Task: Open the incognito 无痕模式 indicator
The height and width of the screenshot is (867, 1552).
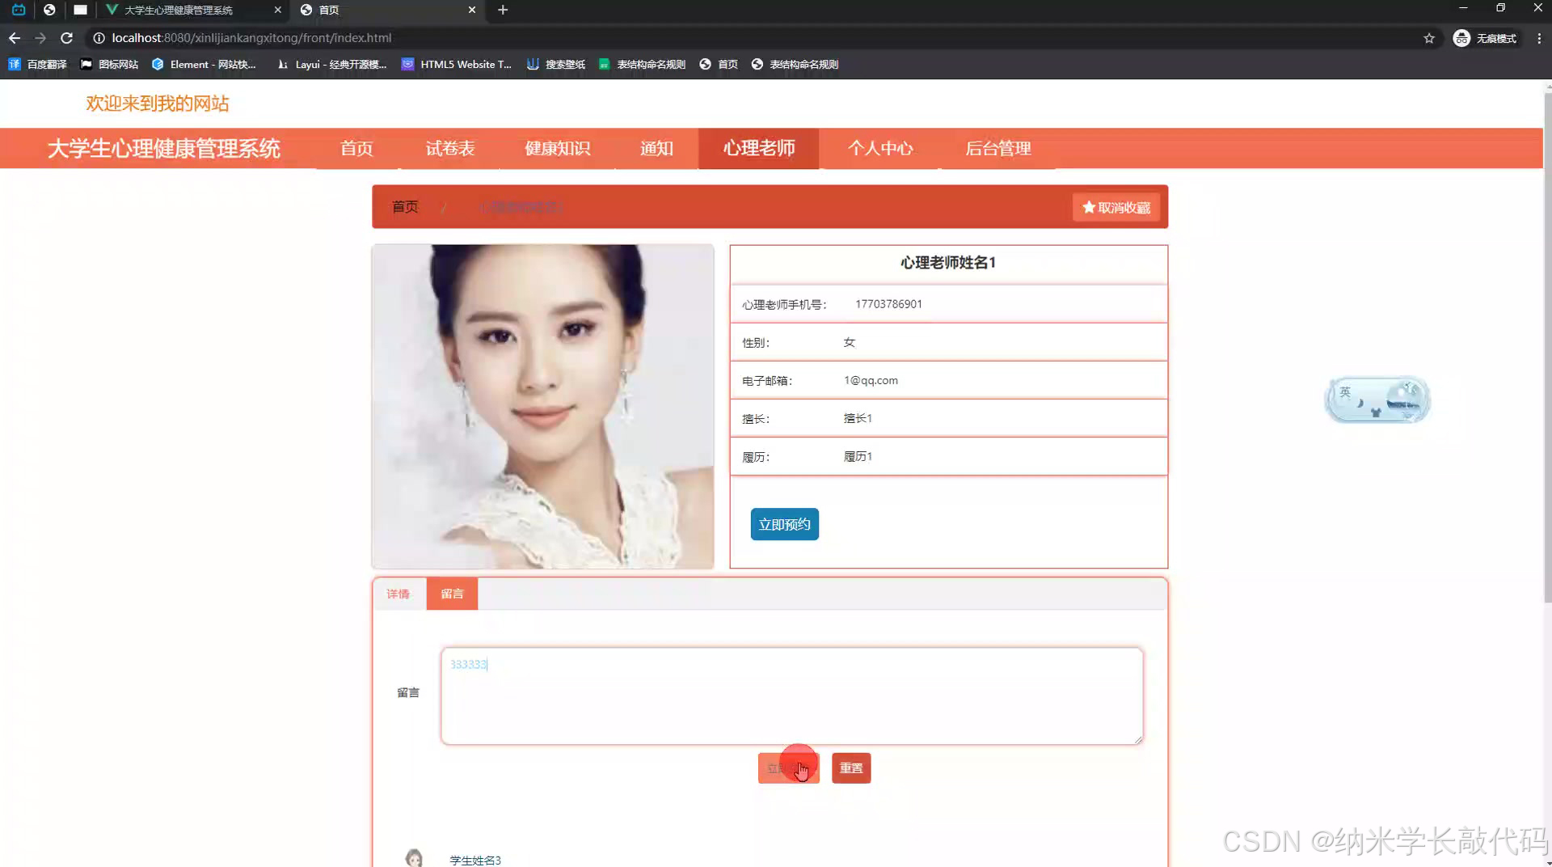Action: (1485, 38)
